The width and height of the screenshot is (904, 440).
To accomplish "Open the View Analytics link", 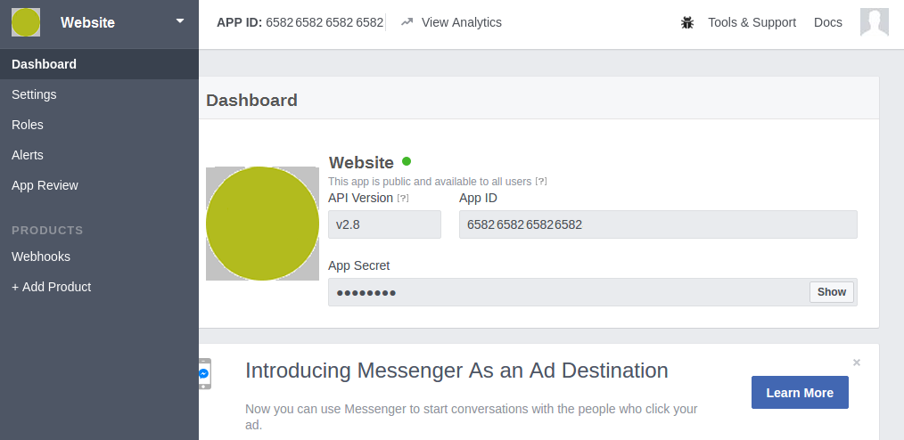I will click(x=461, y=22).
